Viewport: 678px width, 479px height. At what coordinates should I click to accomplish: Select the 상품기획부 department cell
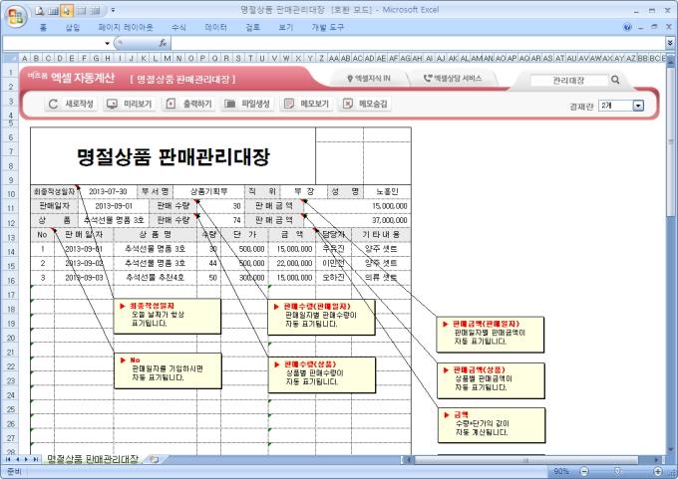[208, 192]
